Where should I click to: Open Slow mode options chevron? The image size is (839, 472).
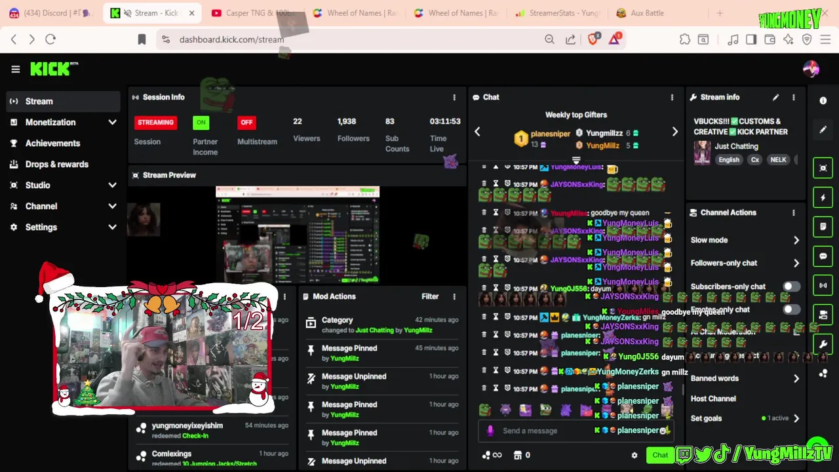point(796,240)
